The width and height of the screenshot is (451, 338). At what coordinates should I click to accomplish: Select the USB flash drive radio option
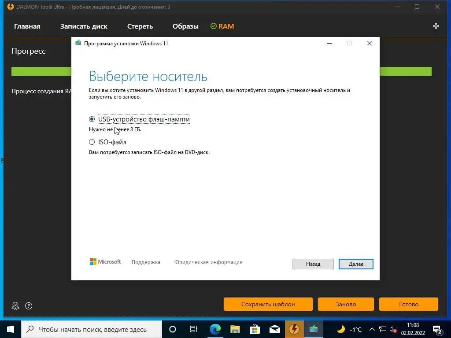[x=92, y=119]
